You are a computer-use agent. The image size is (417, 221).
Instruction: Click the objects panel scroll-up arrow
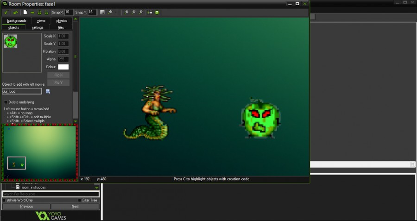click(x=76, y=19)
